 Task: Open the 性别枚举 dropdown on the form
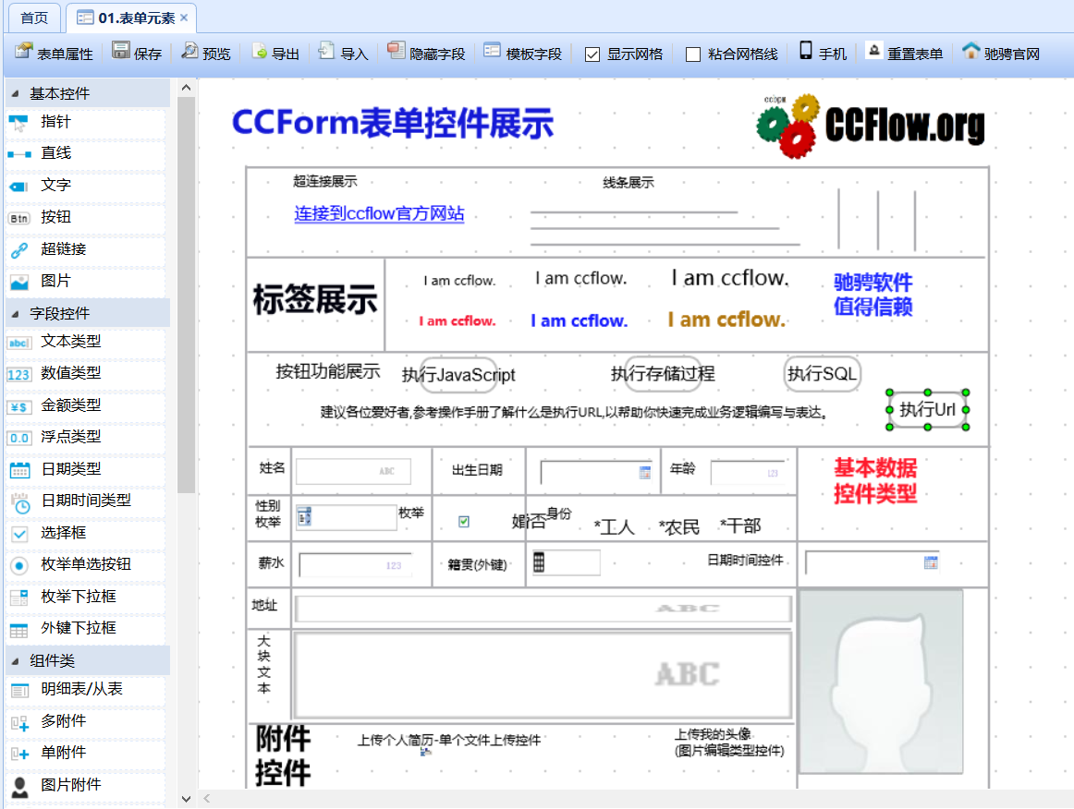pyautogui.click(x=347, y=517)
